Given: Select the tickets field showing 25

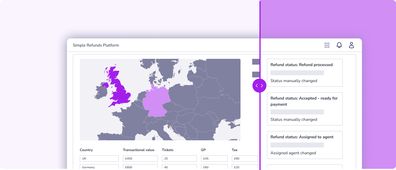Looking at the screenshot, I should tap(179, 159).
